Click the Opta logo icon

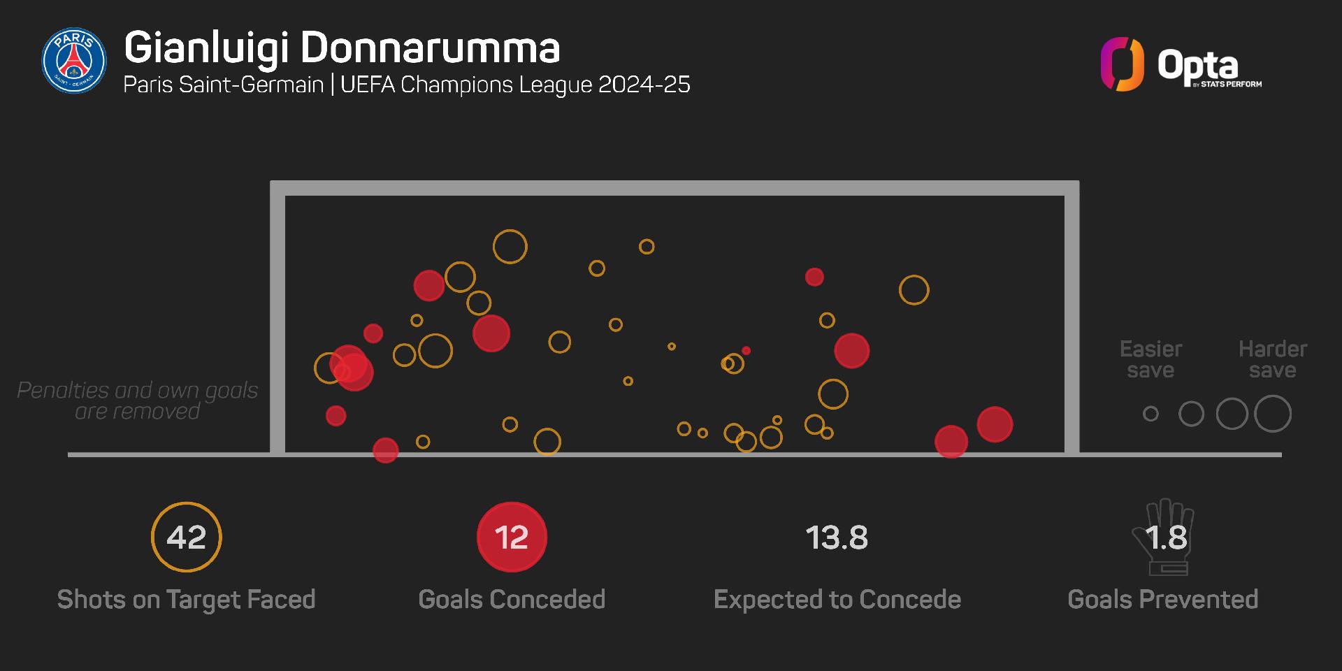(1123, 64)
